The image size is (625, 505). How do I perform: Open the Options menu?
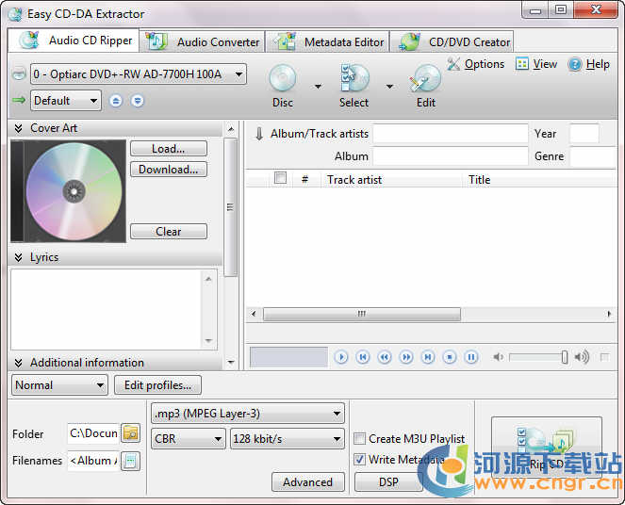pyautogui.click(x=475, y=64)
